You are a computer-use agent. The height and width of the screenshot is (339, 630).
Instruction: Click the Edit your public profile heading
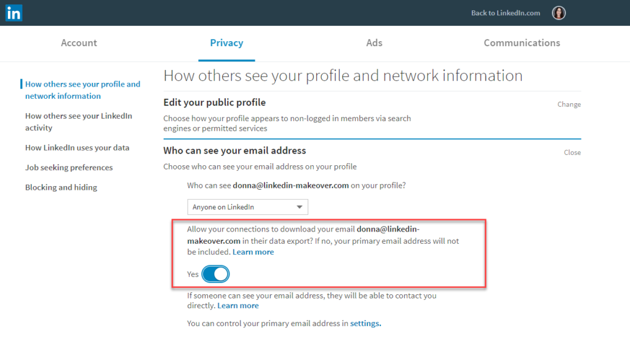214,102
